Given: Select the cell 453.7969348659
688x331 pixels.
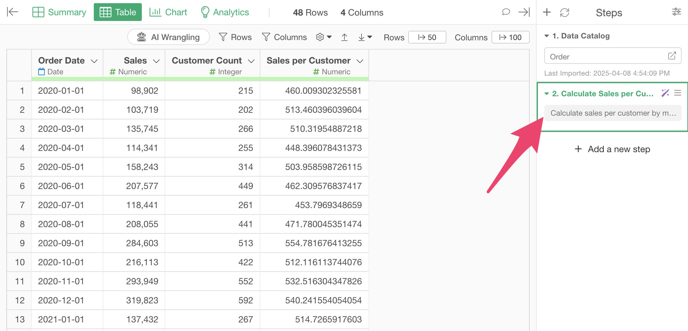Looking at the screenshot, I should [314, 205].
